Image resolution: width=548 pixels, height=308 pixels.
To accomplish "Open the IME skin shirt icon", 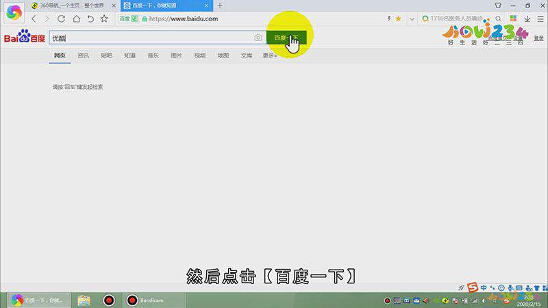I will pyautogui.click(x=537, y=287).
